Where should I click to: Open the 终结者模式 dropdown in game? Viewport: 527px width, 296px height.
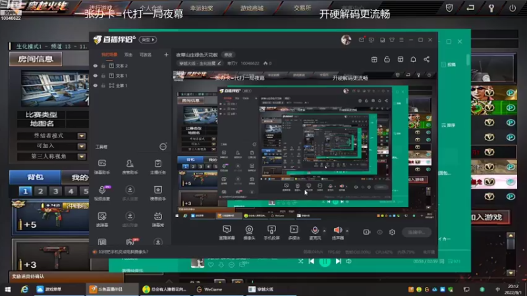pyautogui.click(x=82, y=136)
